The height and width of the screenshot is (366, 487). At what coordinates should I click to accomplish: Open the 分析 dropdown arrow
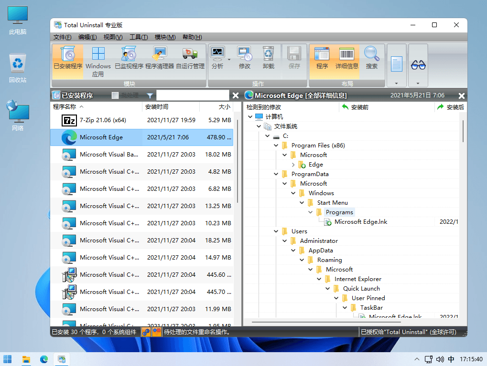[x=229, y=60]
